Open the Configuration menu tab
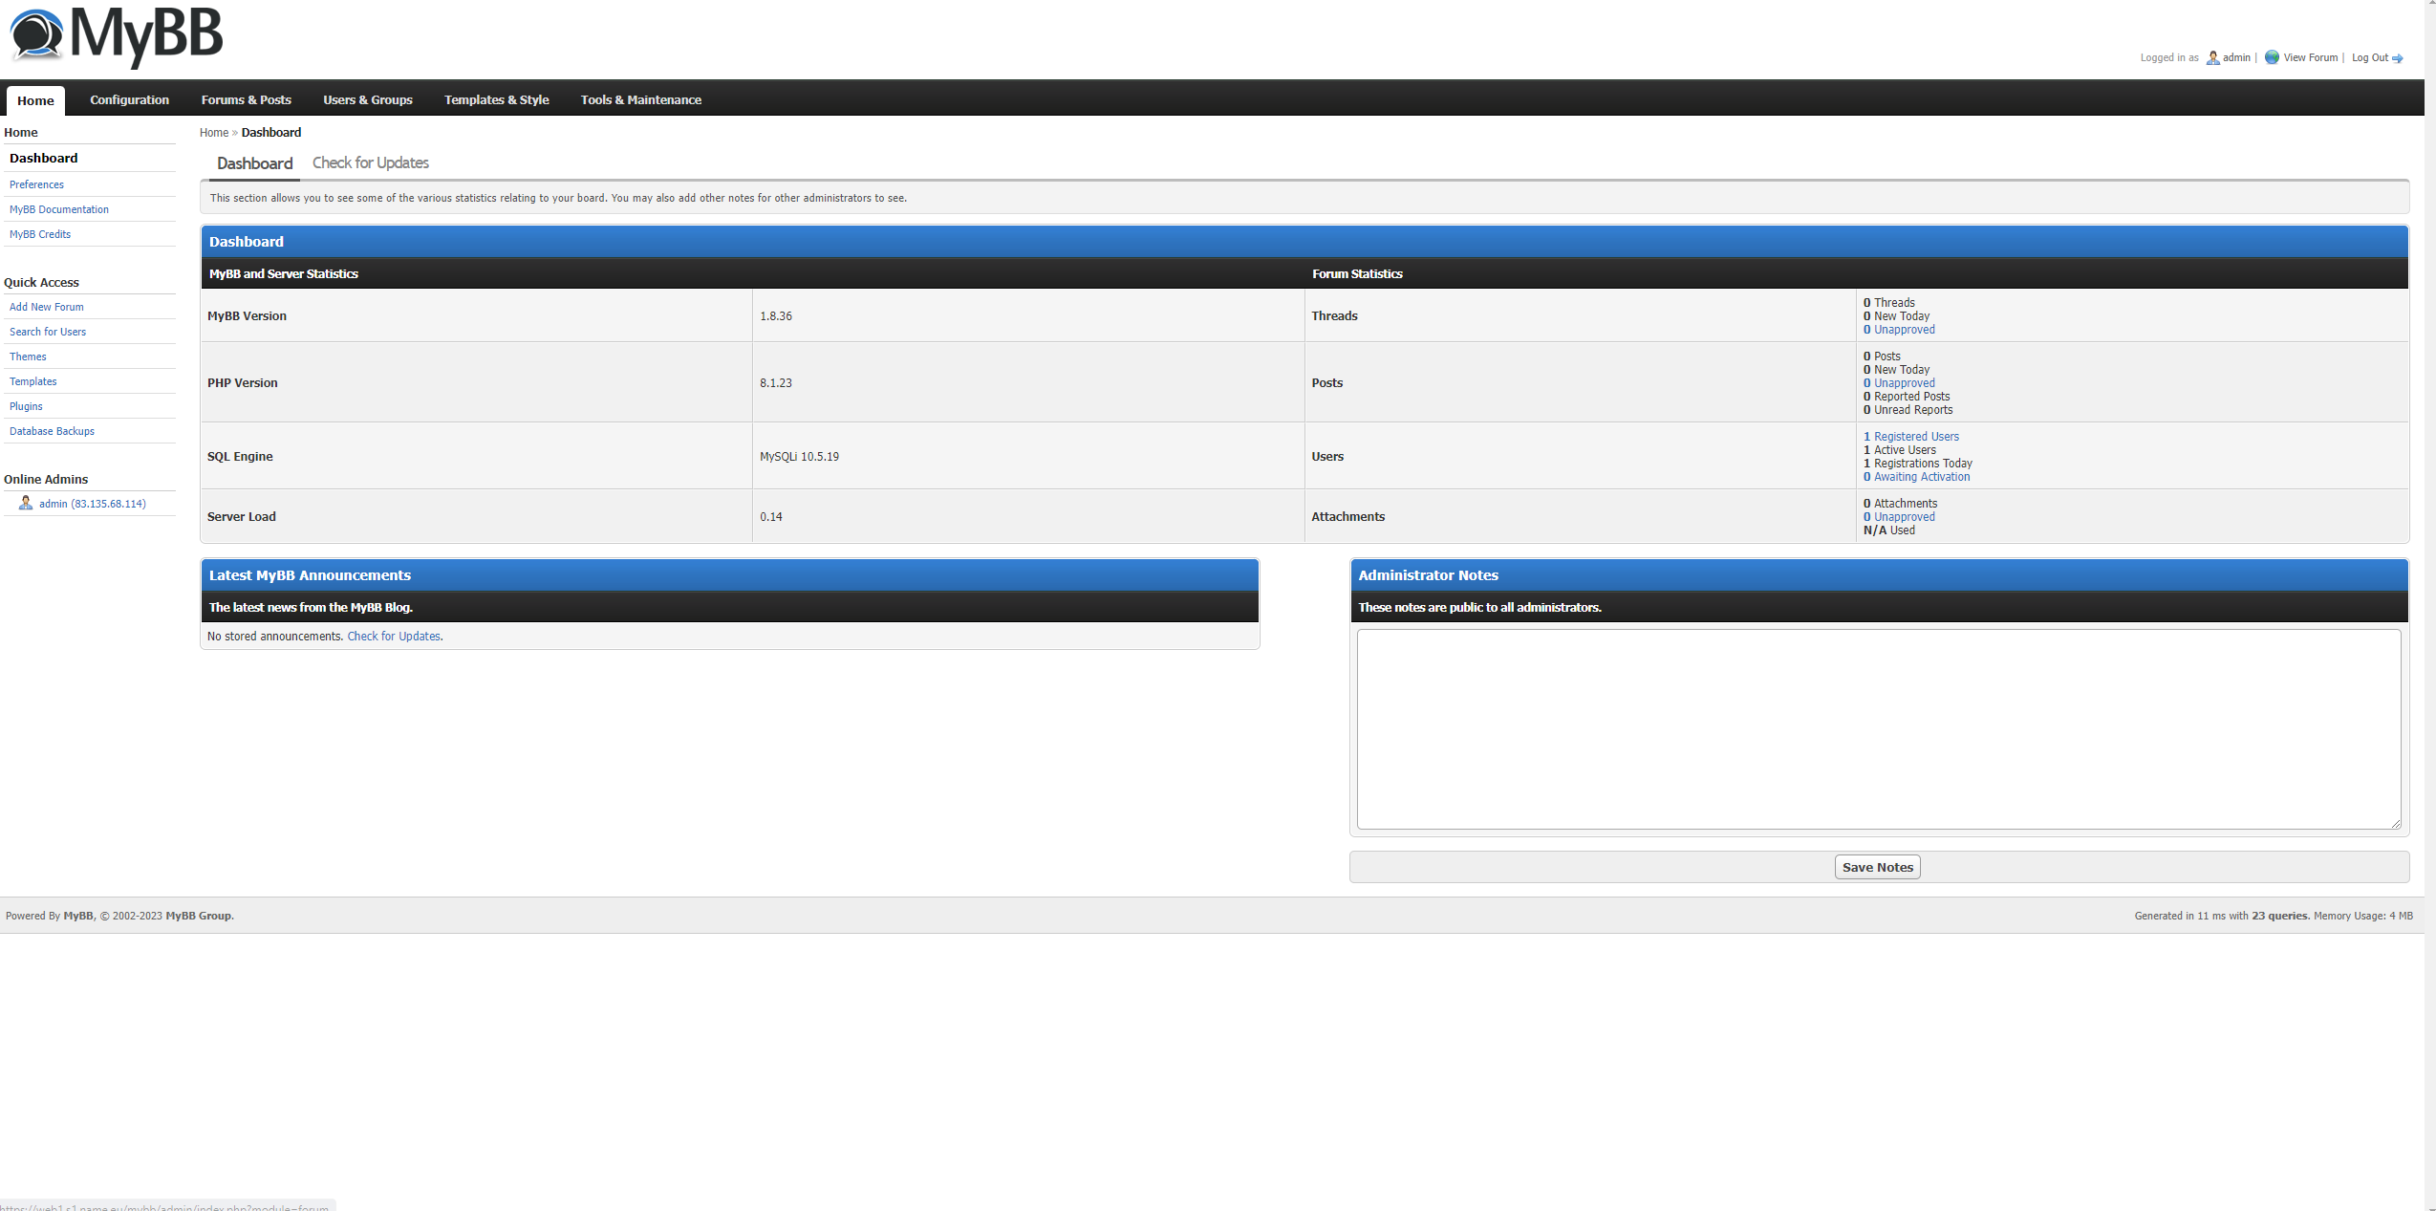This screenshot has width=2436, height=1211. [x=129, y=99]
